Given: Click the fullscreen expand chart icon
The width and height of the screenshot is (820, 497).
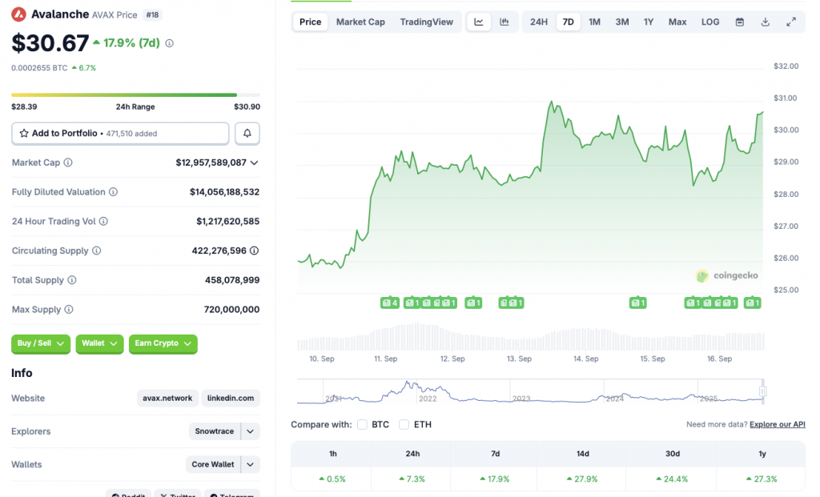Looking at the screenshot, I should pos(791,22).
